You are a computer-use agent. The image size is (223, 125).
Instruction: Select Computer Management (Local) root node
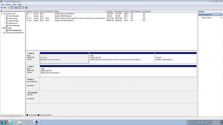14,11
